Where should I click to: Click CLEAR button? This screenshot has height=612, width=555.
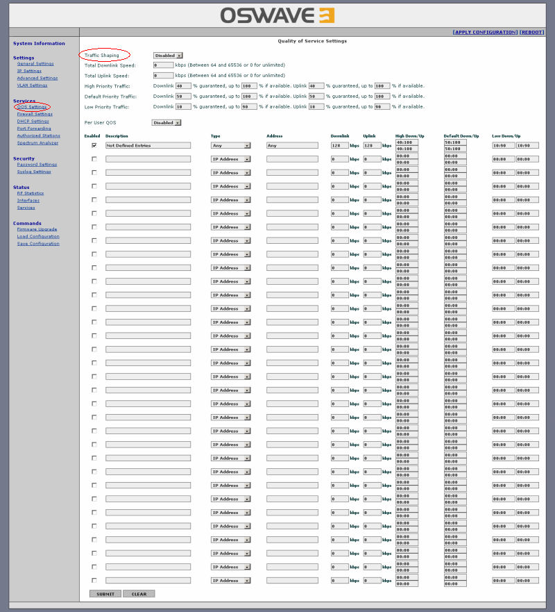pyautogui.click(x=139, y=594)
